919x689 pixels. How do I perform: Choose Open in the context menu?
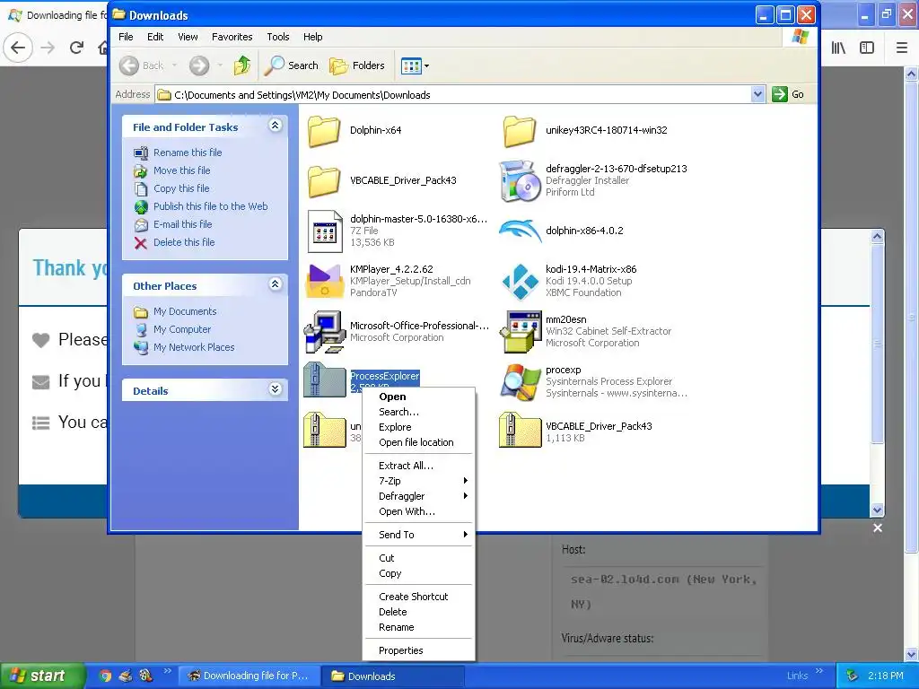tap(418, 397)
